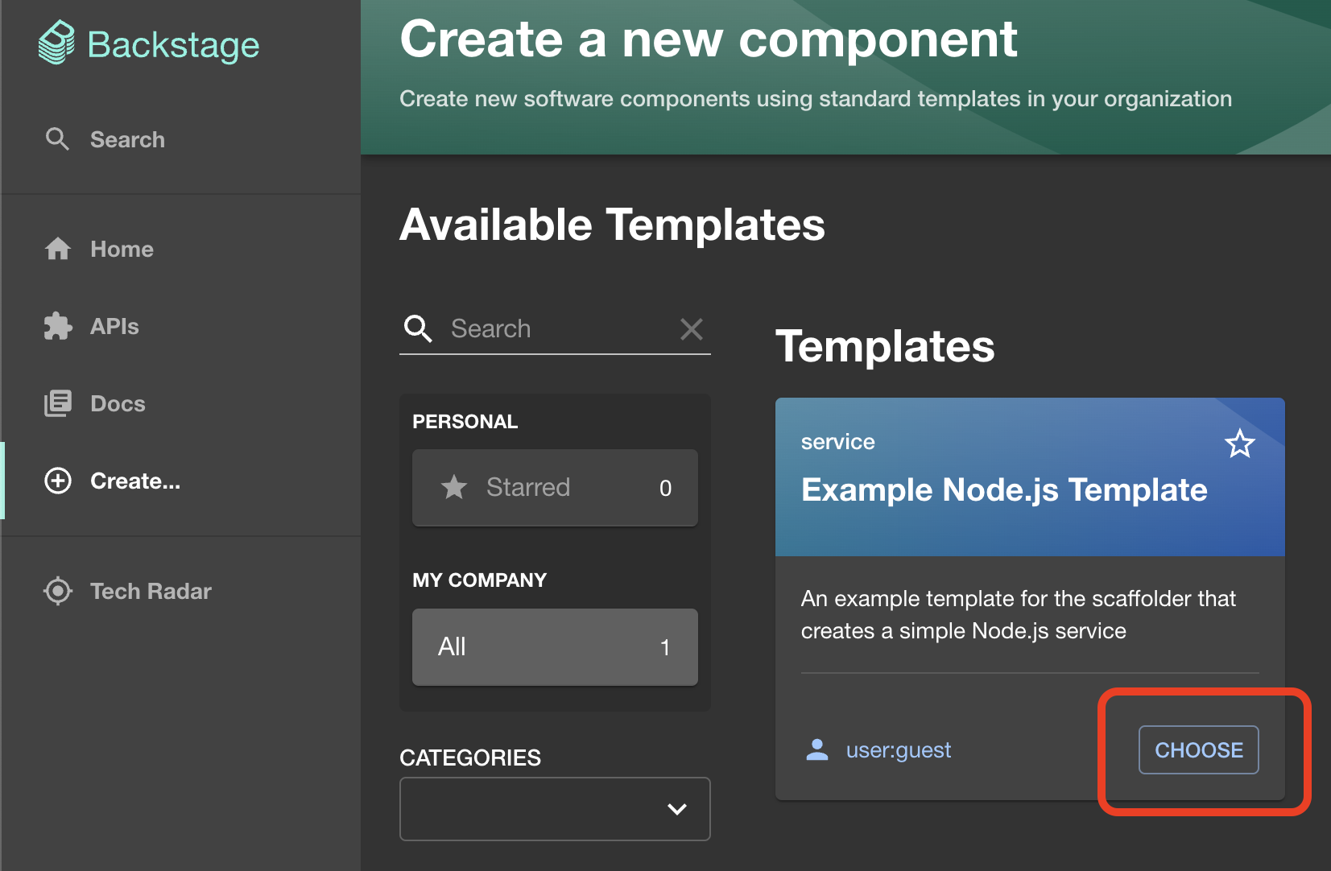Click the Categories dropdown chevron arrow

coord(677,809)
